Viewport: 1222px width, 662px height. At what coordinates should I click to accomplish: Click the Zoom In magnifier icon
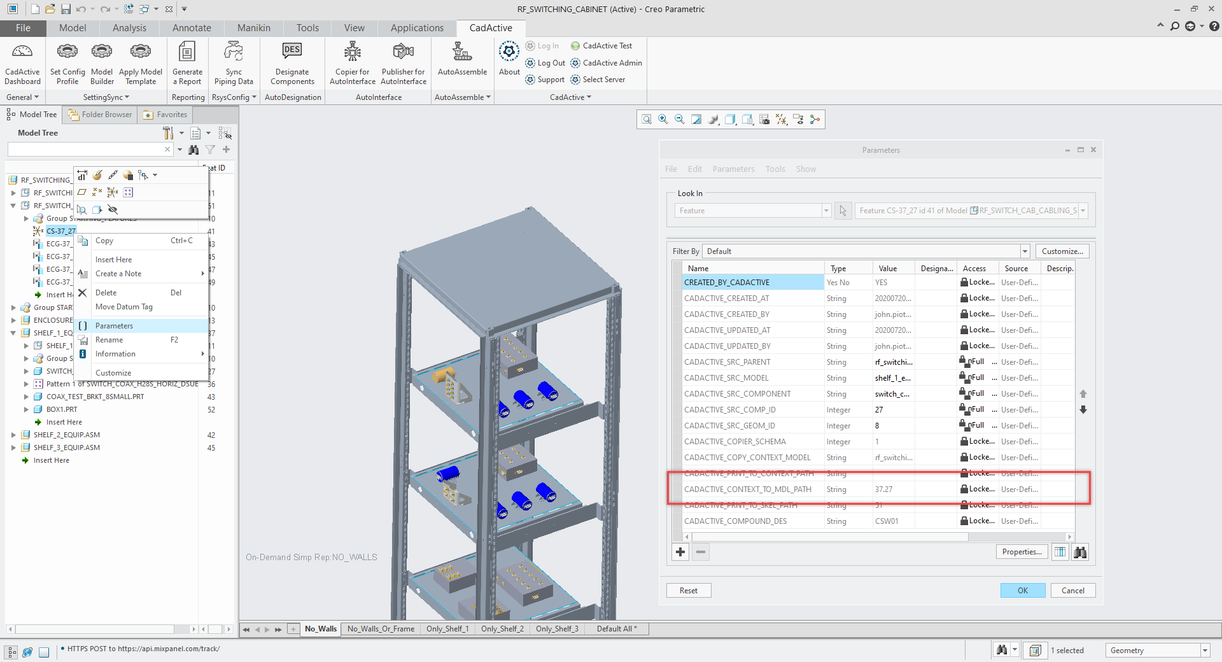tap(663, 120)
